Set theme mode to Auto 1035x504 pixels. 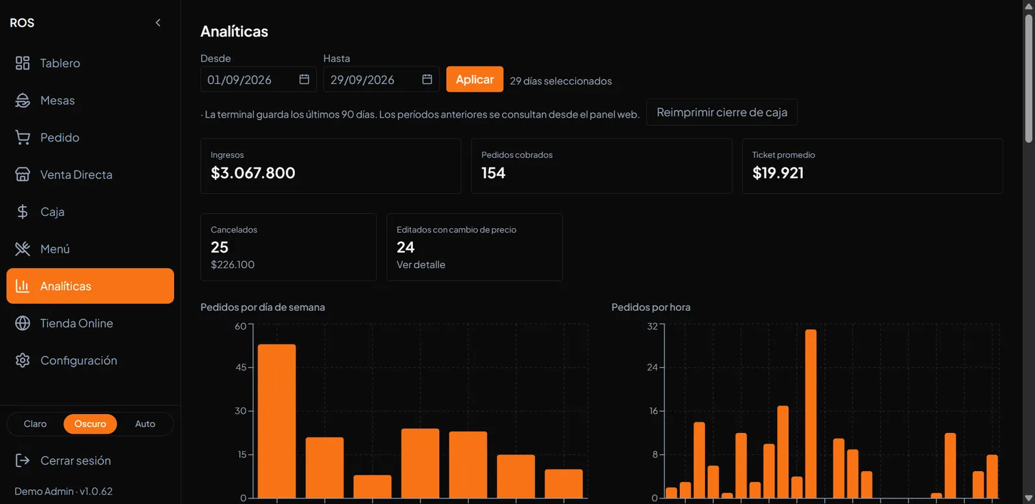pos(145,424)
